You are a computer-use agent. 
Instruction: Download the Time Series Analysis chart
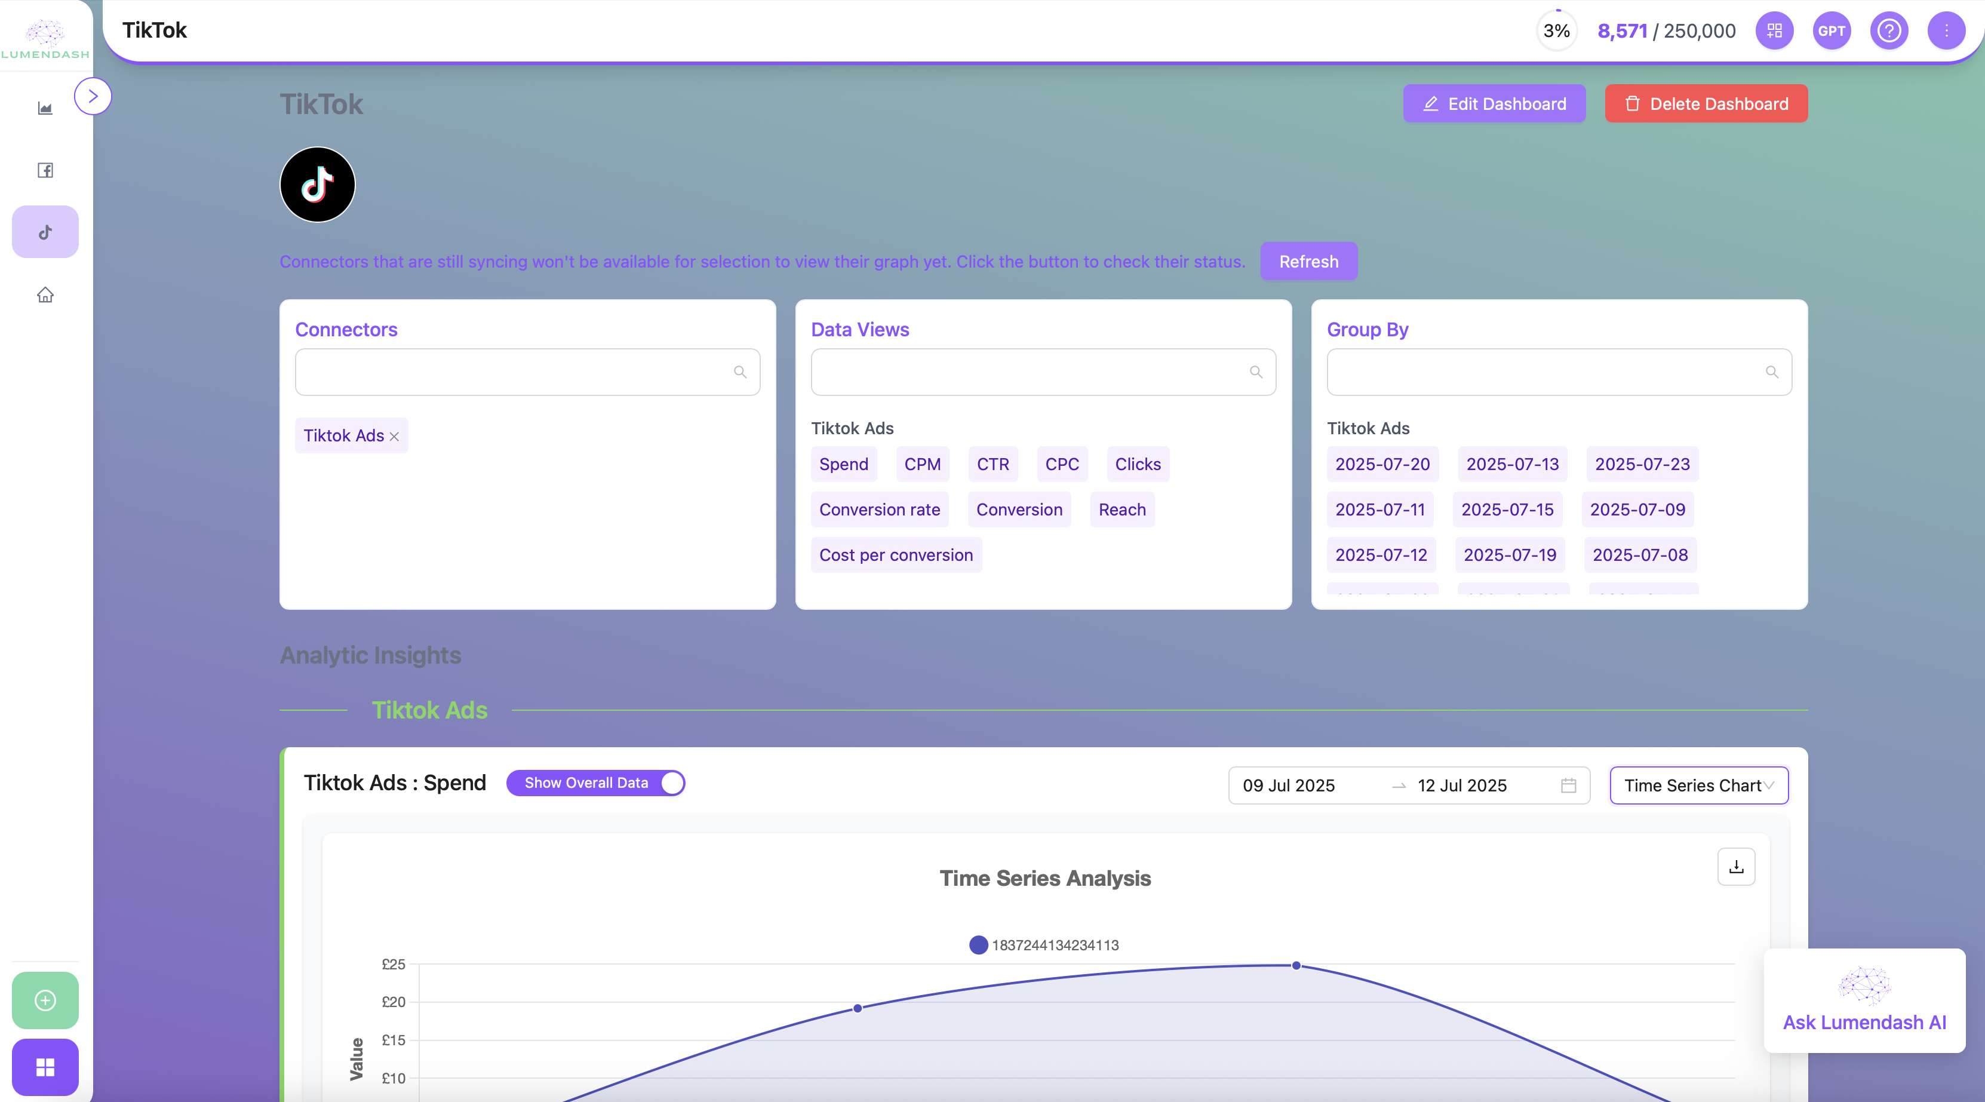coord(1736,867)
